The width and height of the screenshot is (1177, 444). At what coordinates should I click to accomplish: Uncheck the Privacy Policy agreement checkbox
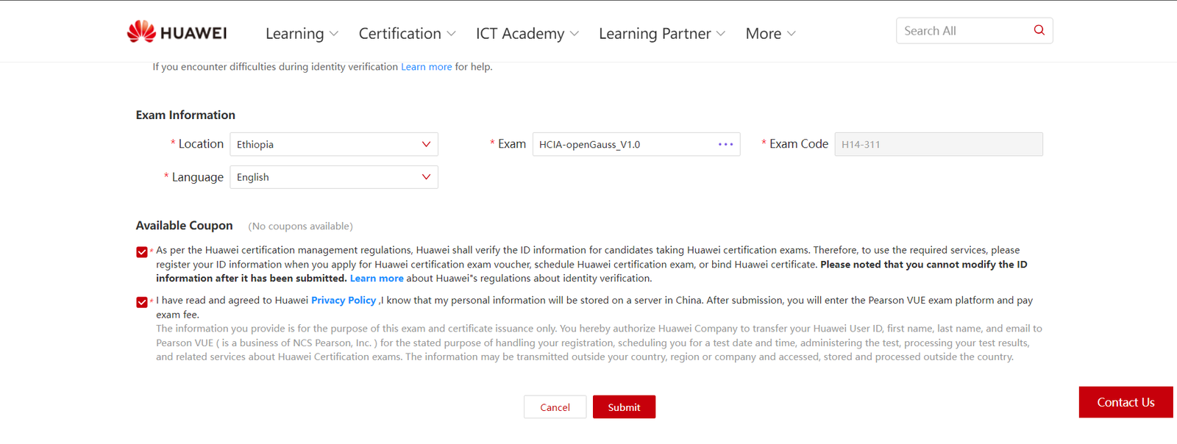click(142, 302)
